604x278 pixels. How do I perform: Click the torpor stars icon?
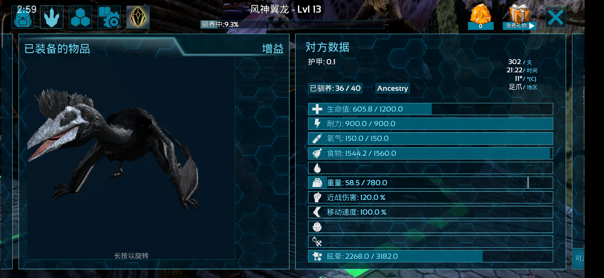317,256
